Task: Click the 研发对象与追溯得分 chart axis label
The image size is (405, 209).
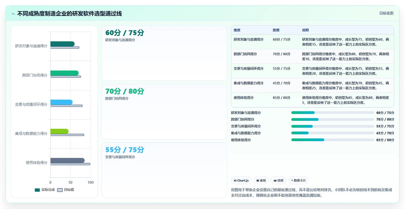Action: coord(31,46)
